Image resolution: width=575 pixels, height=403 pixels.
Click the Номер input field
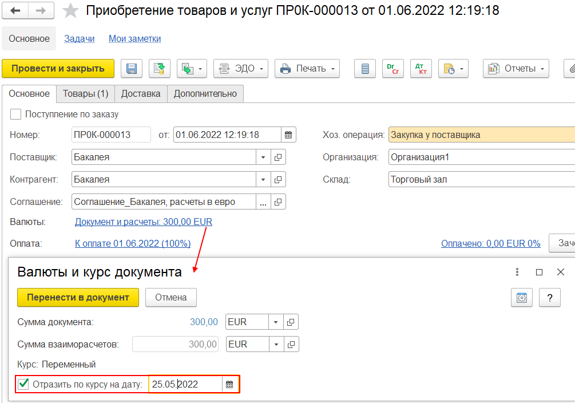(x=111, y=135)
